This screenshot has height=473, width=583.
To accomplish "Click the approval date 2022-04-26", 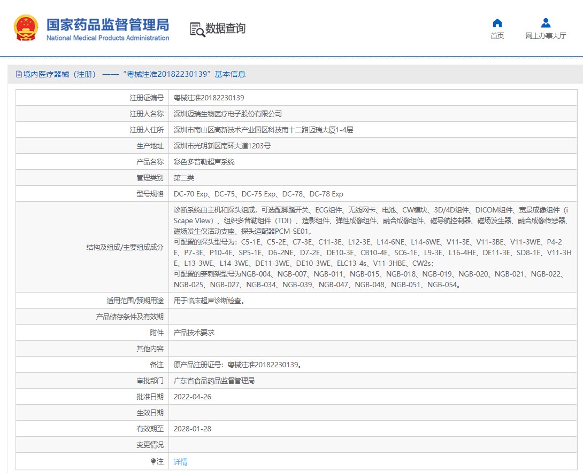I will click(x=192, y=397).
